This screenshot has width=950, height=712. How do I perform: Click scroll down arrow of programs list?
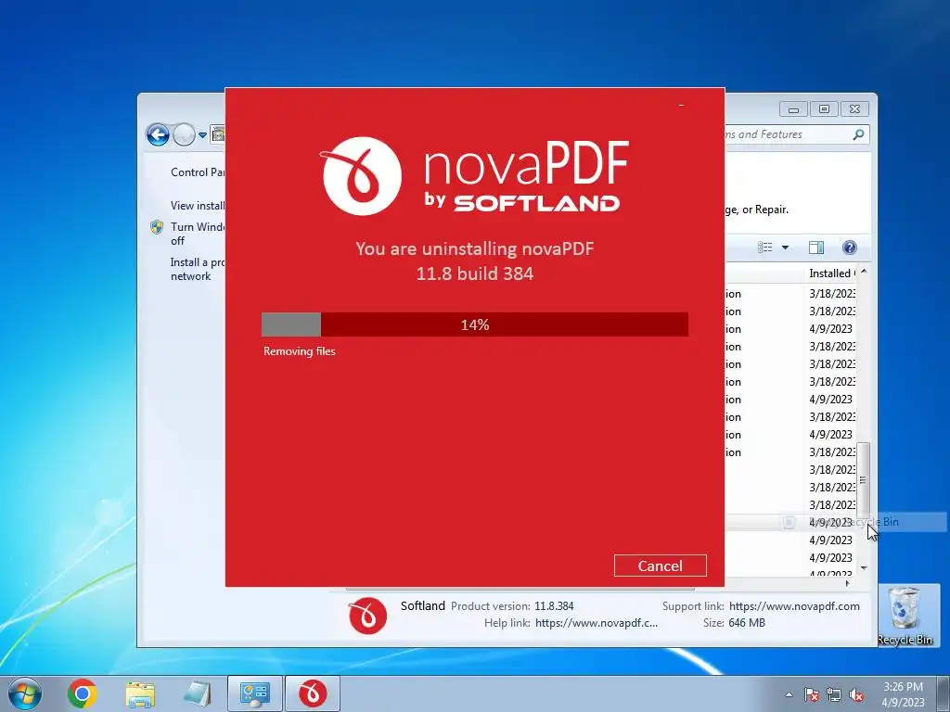coord(864,568)
